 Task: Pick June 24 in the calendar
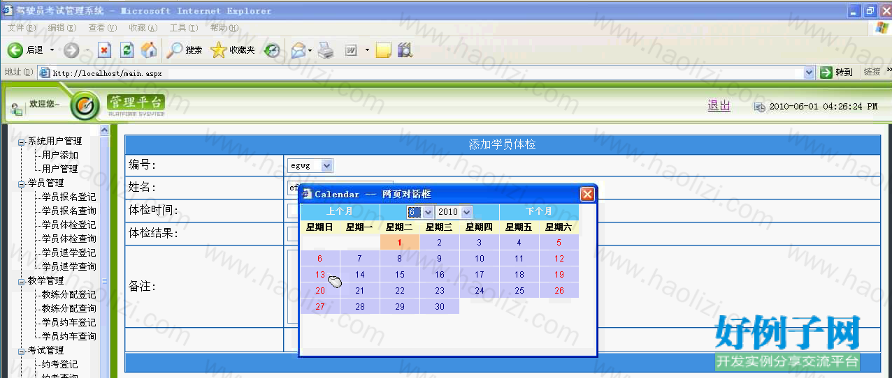pyautogui.click(x=480, y=291)
